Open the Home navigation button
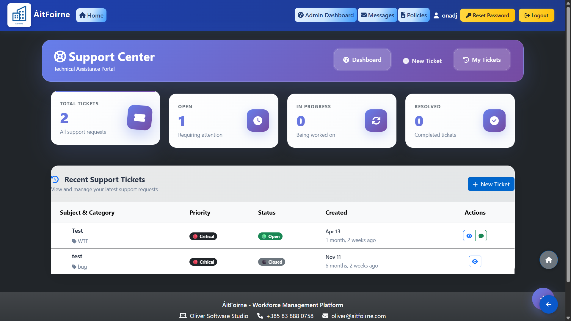 point(91,15)
